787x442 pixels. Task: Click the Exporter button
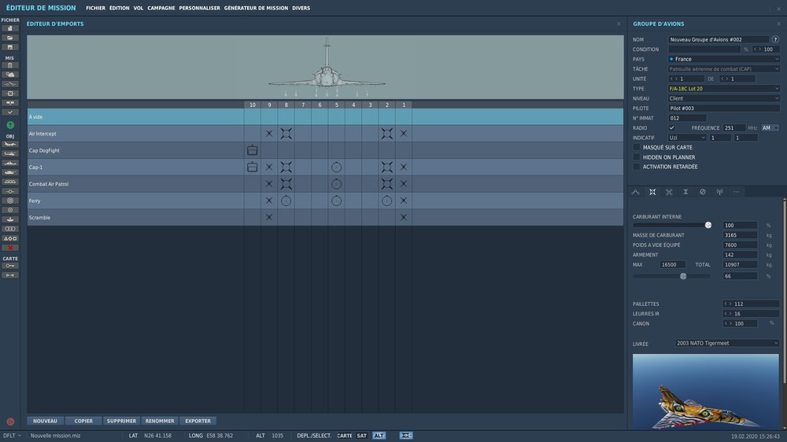click(x=198, y=421)
